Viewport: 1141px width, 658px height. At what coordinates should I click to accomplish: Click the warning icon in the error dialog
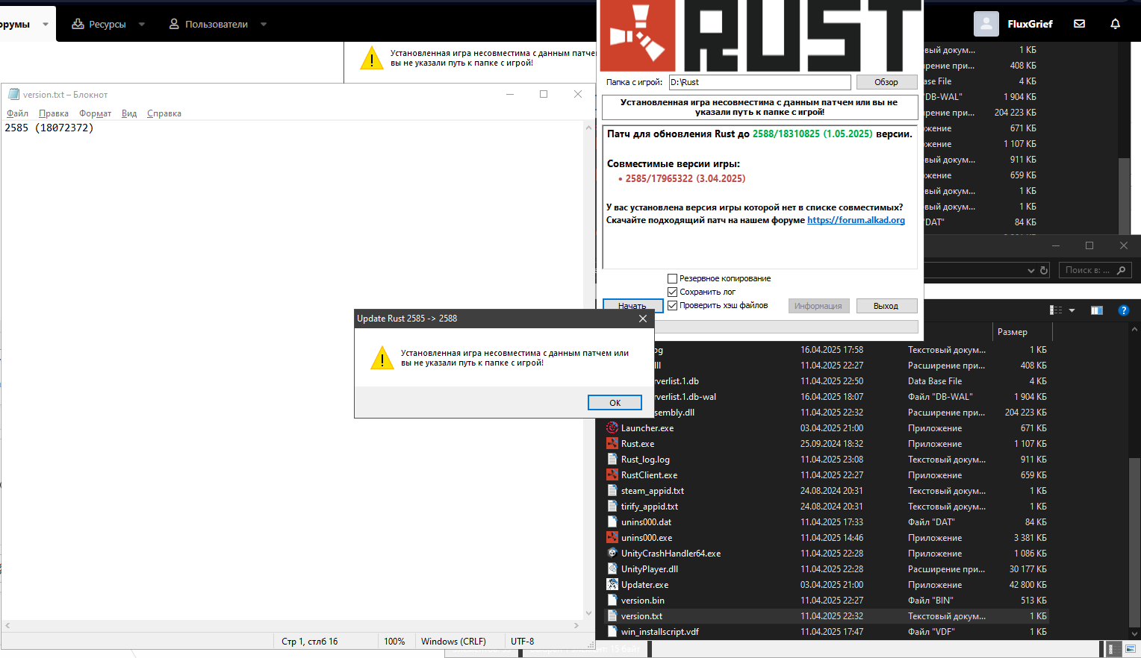pos(382,358)
